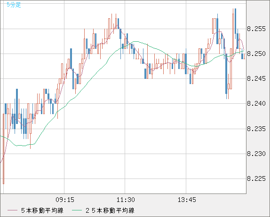Click the 11:30 time axis label

point(126,200)
